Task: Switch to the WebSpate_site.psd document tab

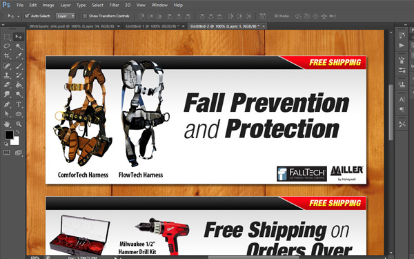Action: 72,26
